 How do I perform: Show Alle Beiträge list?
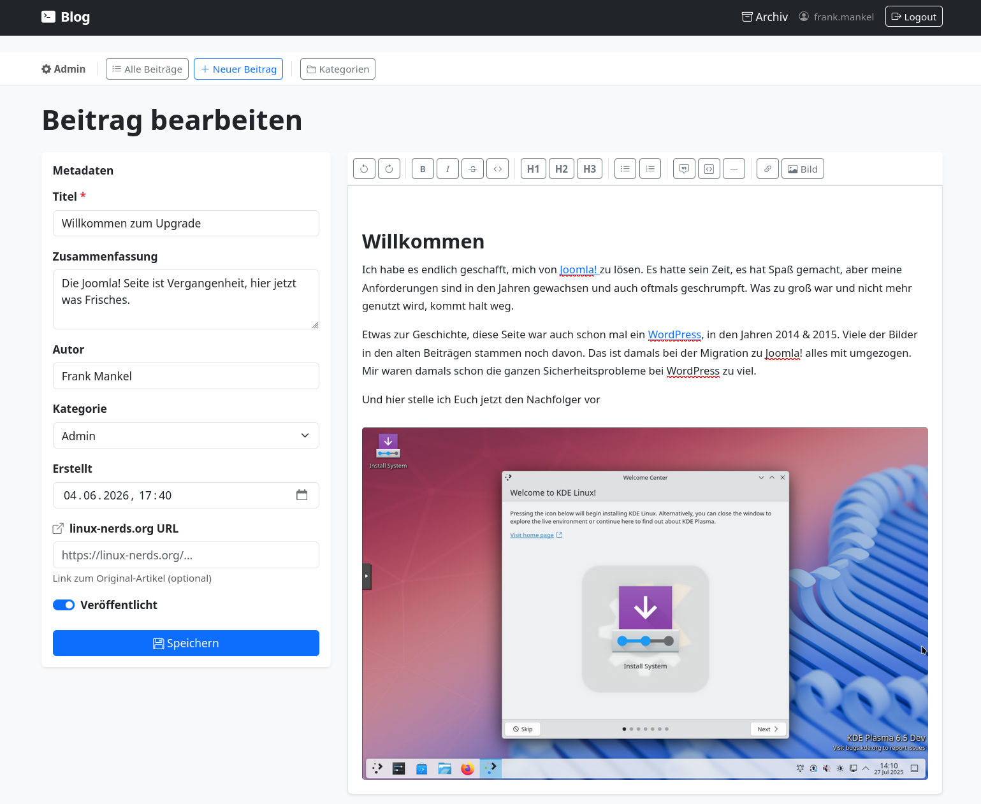(x=147, y=69)
